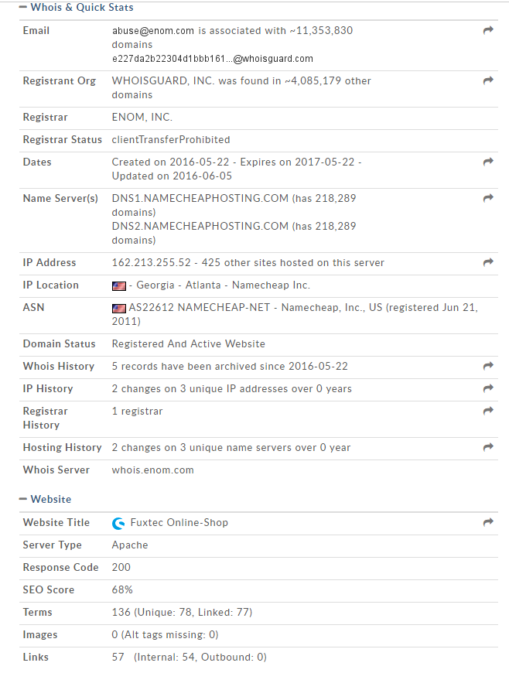Collapse the Website section

pos(23,499)
